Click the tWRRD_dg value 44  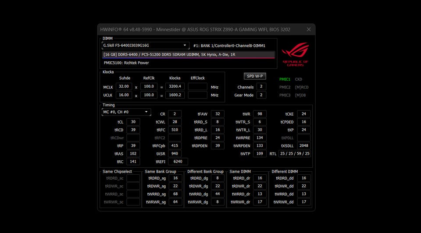[218, 194]
